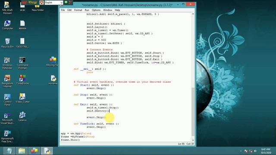Show hidden tray icons arrow
The width and height of the screenshot is (276, 155).
(241, 151)
